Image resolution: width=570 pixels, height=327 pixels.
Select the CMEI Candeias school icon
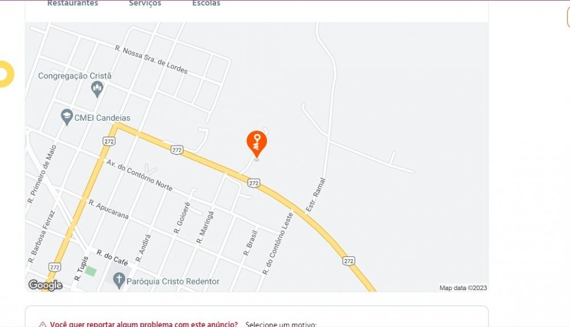tap(67, 117)
